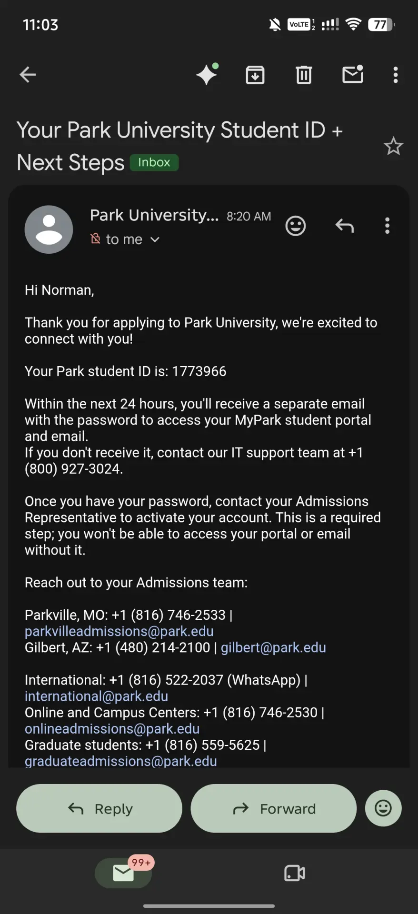Add emoji reaction beside sender time
Screen dimensions: 418x914
[295, 226]
